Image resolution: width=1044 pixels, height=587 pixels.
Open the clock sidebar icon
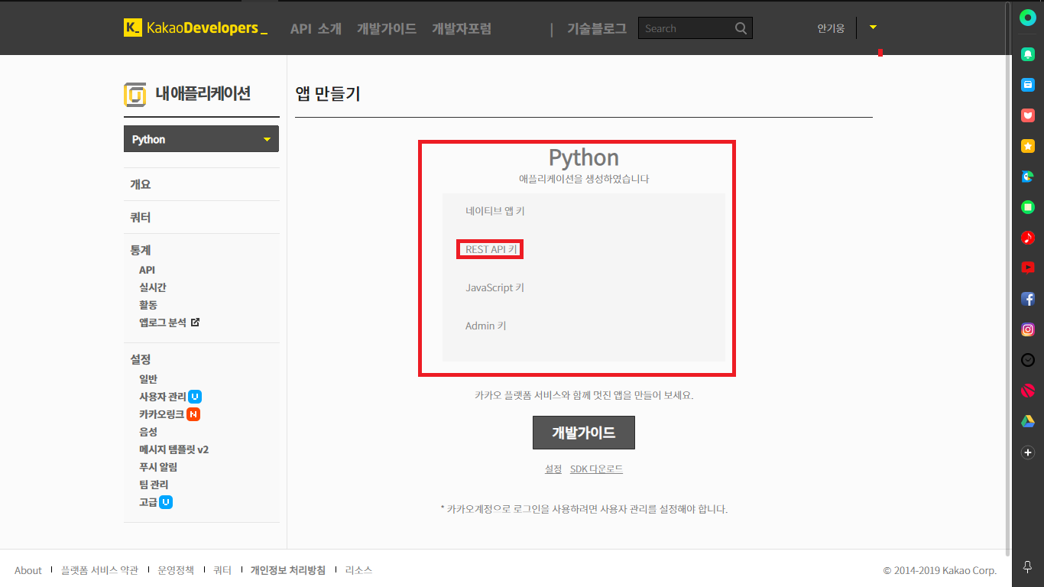tap(1028, 360)
